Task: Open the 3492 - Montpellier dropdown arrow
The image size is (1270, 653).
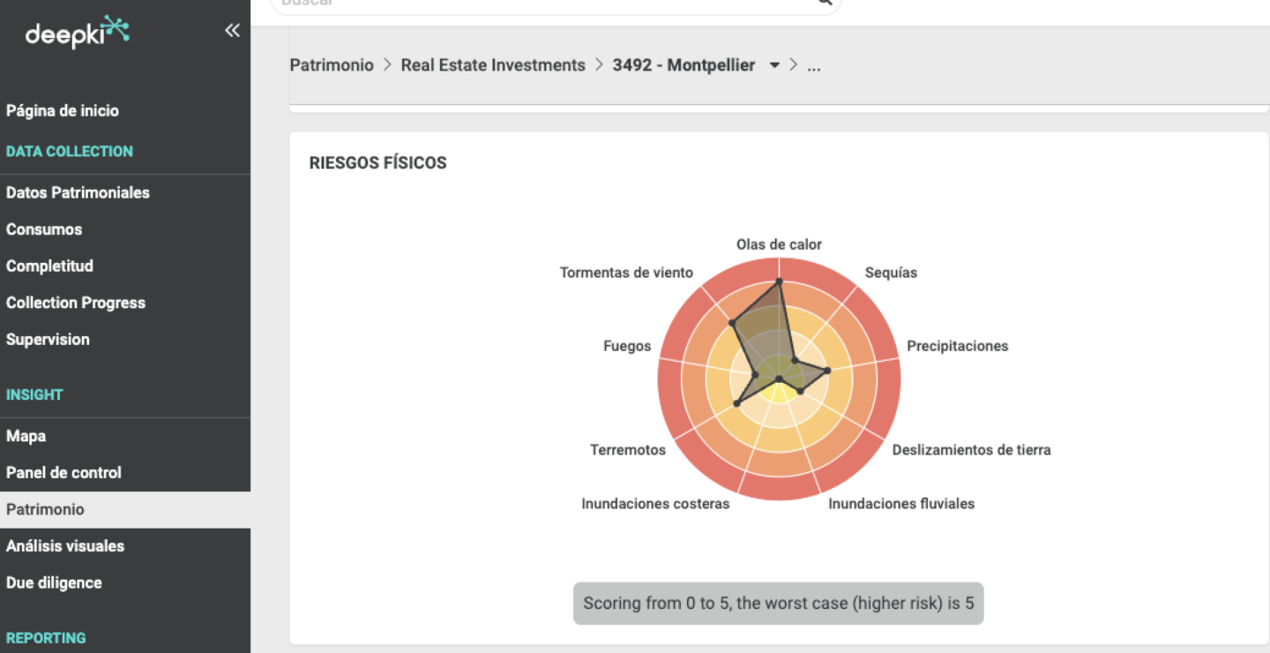Action: pyautogui.click(x=774, y=65)
